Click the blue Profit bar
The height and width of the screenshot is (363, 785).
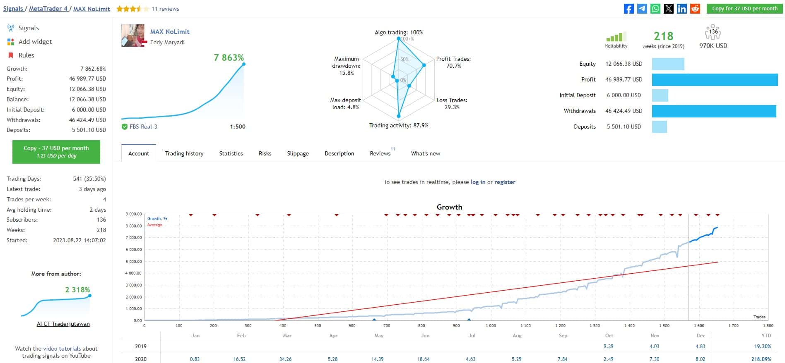[715, 80]
